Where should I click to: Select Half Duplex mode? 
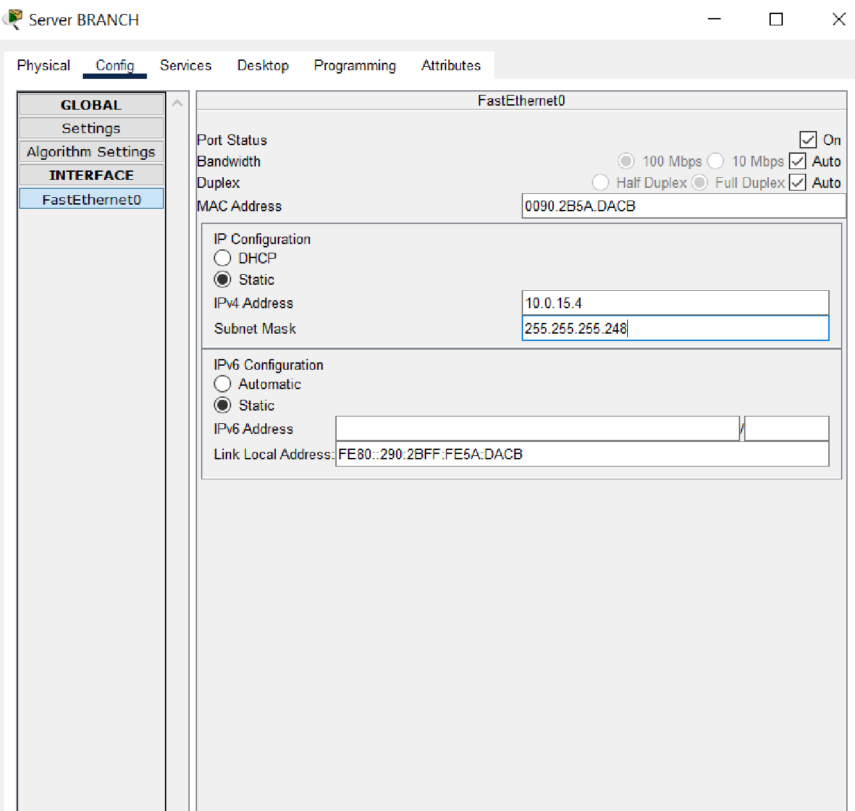click(x=600, y=183)
